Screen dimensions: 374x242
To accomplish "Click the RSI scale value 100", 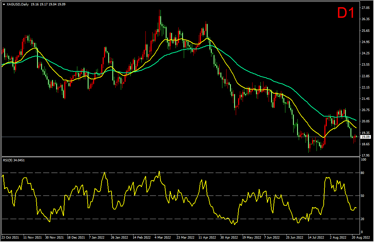I will coord(363,160).
